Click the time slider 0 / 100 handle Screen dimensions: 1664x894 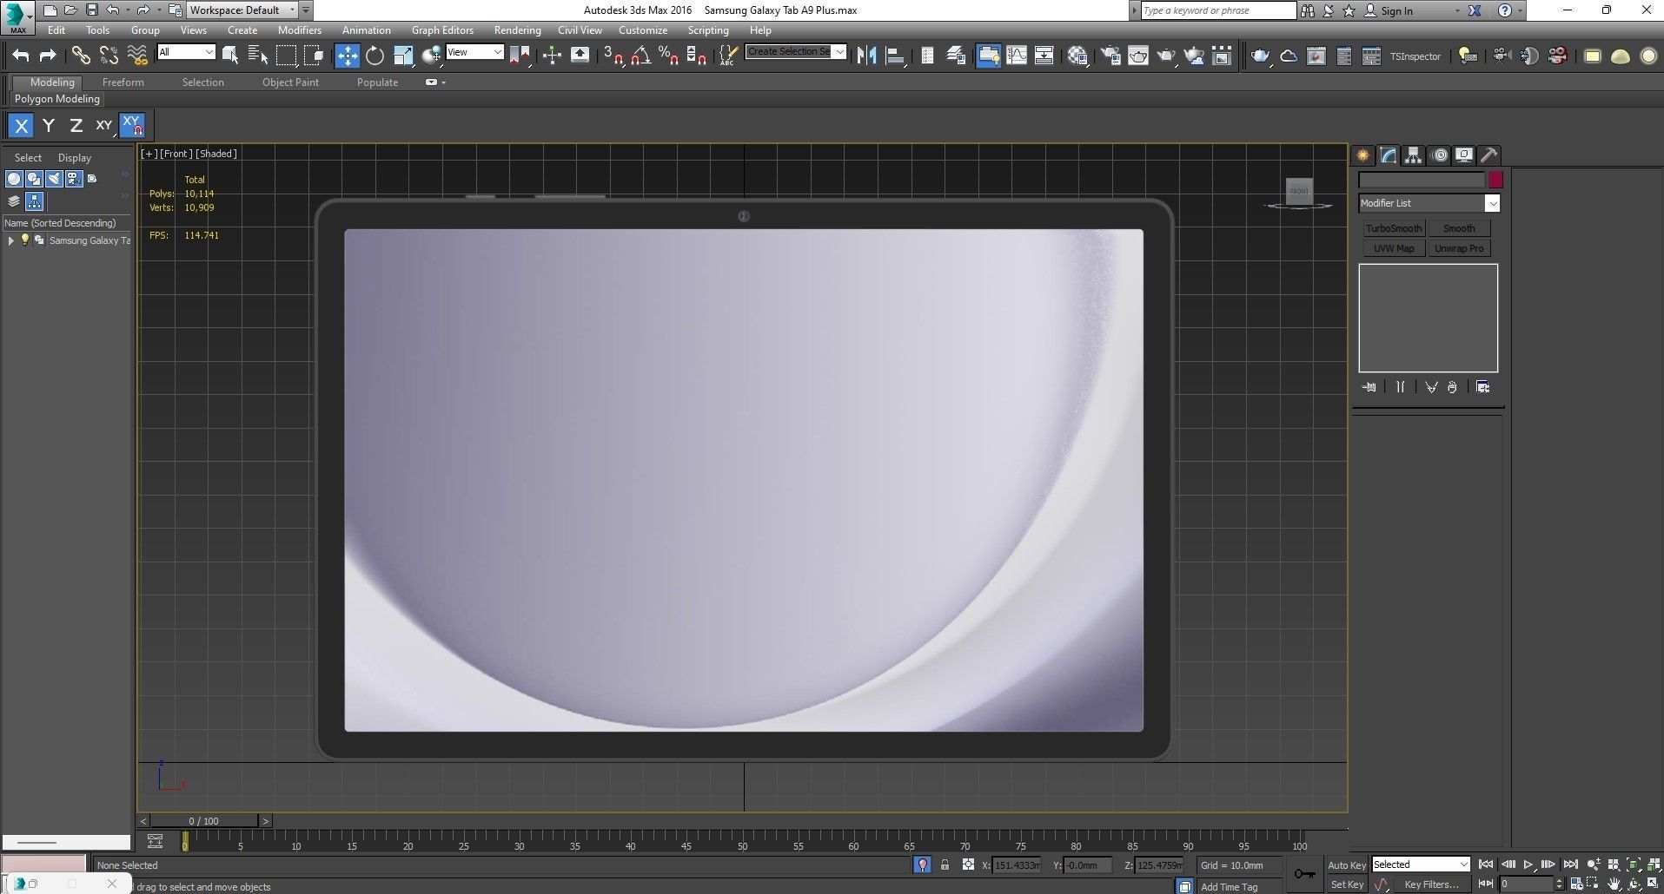click(204, 821)
